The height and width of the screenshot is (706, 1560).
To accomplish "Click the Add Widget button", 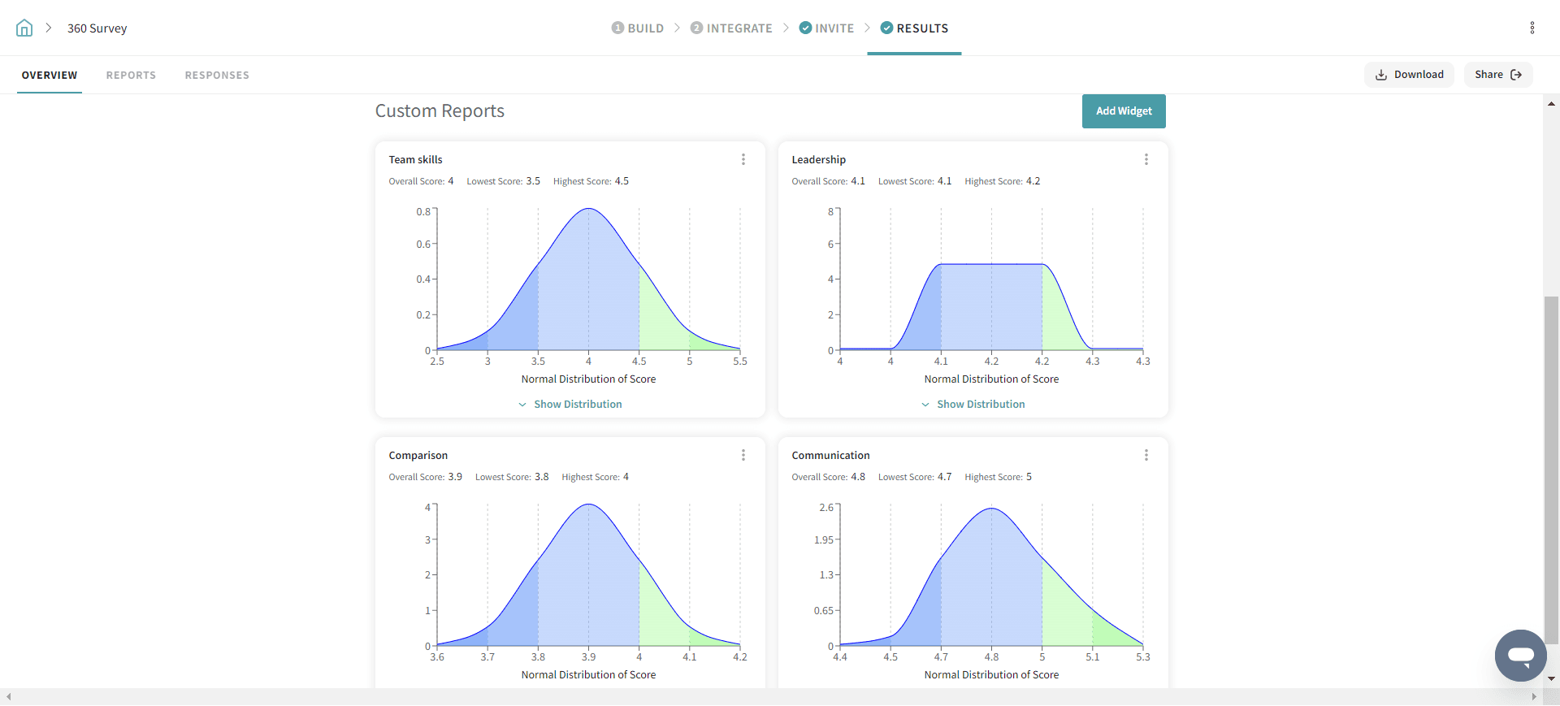I will point(1124,111).
